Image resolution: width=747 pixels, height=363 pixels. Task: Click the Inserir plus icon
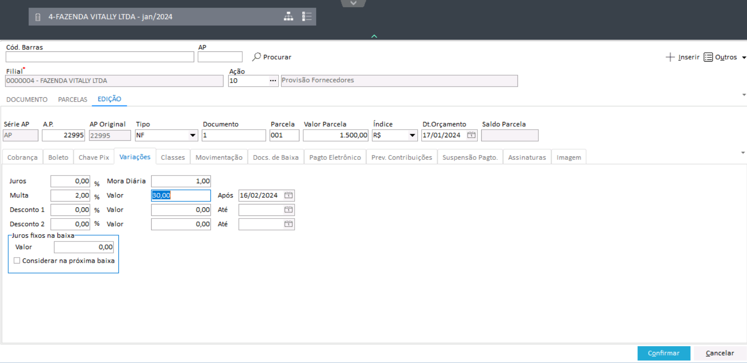pos(670,57)
